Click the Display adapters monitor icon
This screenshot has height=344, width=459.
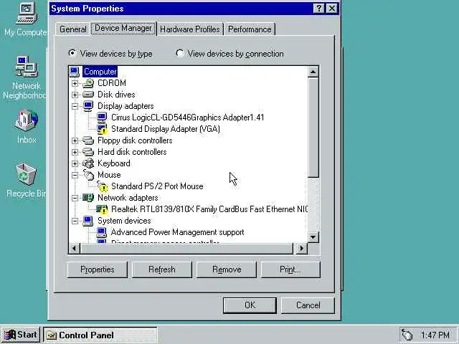point(88,106)
